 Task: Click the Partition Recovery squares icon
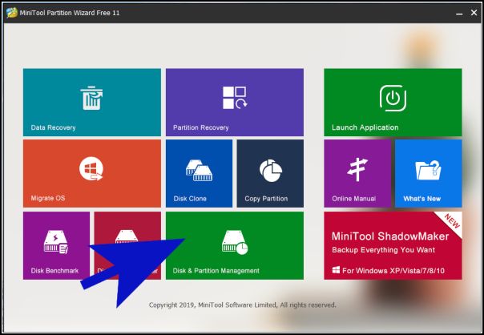235,98
